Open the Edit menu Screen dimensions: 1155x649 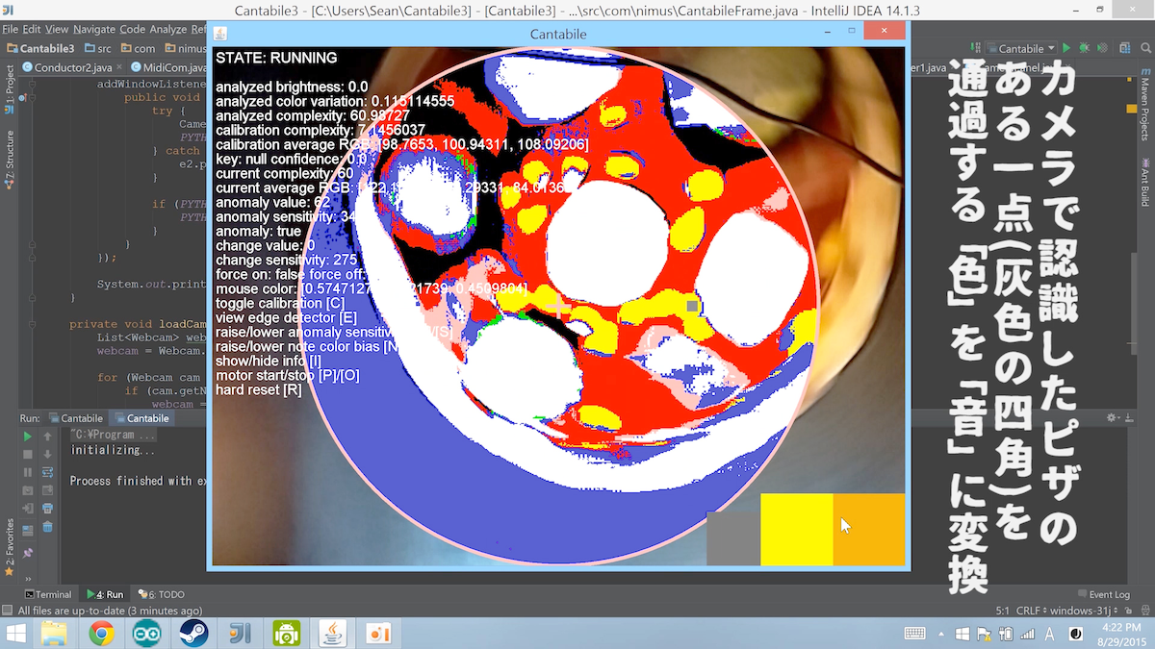coord(32,30)
